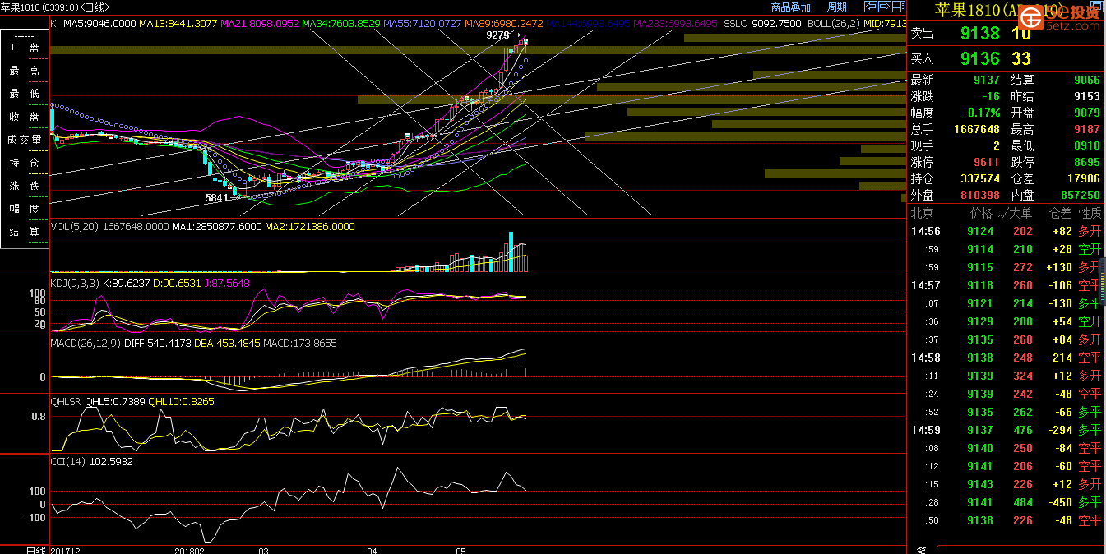Click the QHLSR indicator title
1106x554 pixels.
point(65,402)
